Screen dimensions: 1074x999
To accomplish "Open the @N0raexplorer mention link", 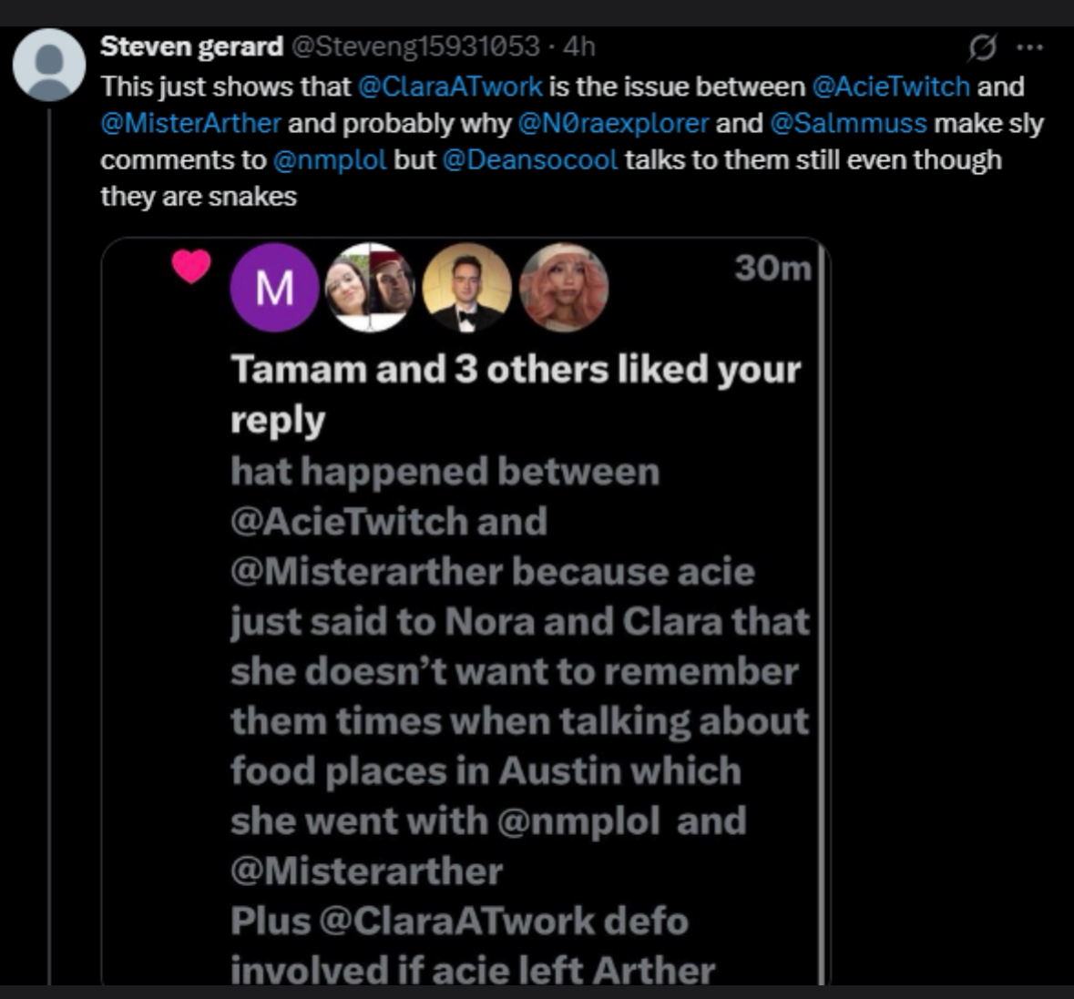I will 613,123.
